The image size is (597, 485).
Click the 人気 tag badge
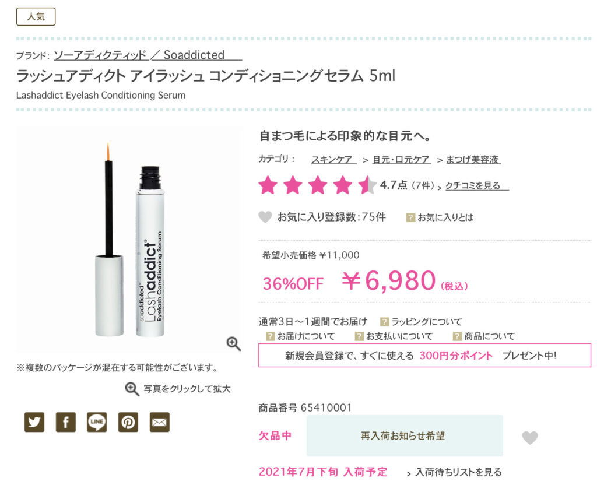36,17
